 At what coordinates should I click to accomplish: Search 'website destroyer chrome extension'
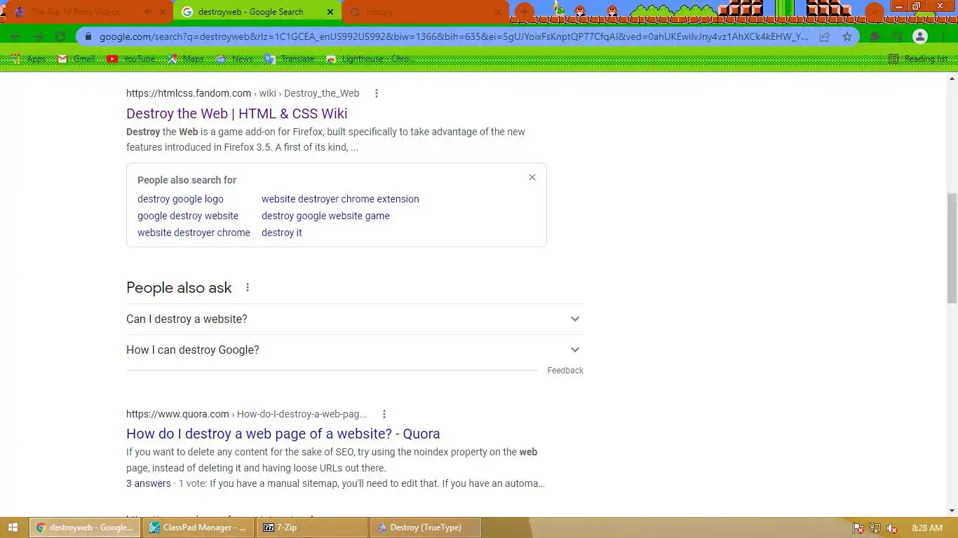click(x=340, y=199)
